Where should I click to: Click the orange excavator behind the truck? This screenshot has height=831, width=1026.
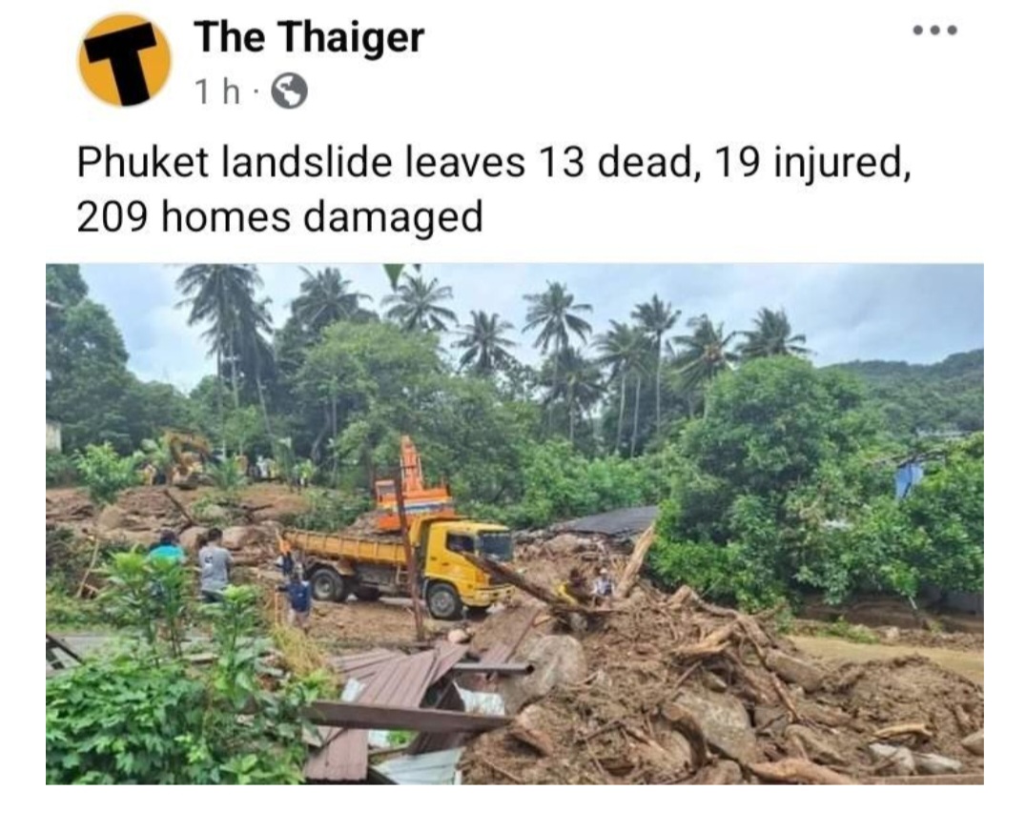[x=412, y=486]
